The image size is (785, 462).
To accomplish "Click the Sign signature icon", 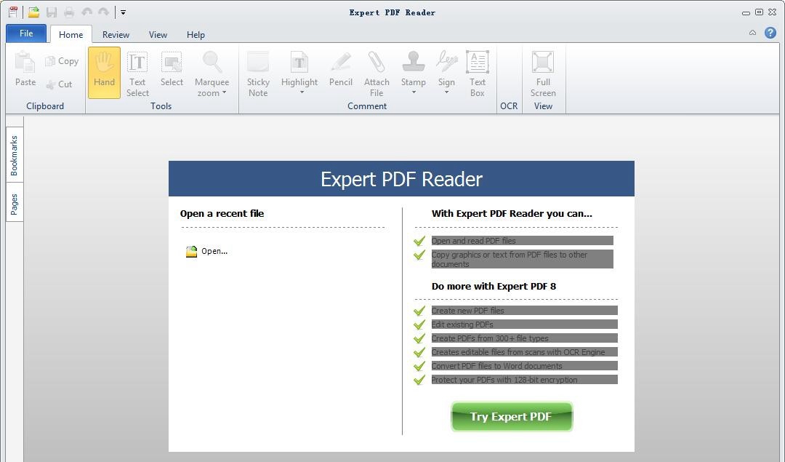I will (446, 62).
